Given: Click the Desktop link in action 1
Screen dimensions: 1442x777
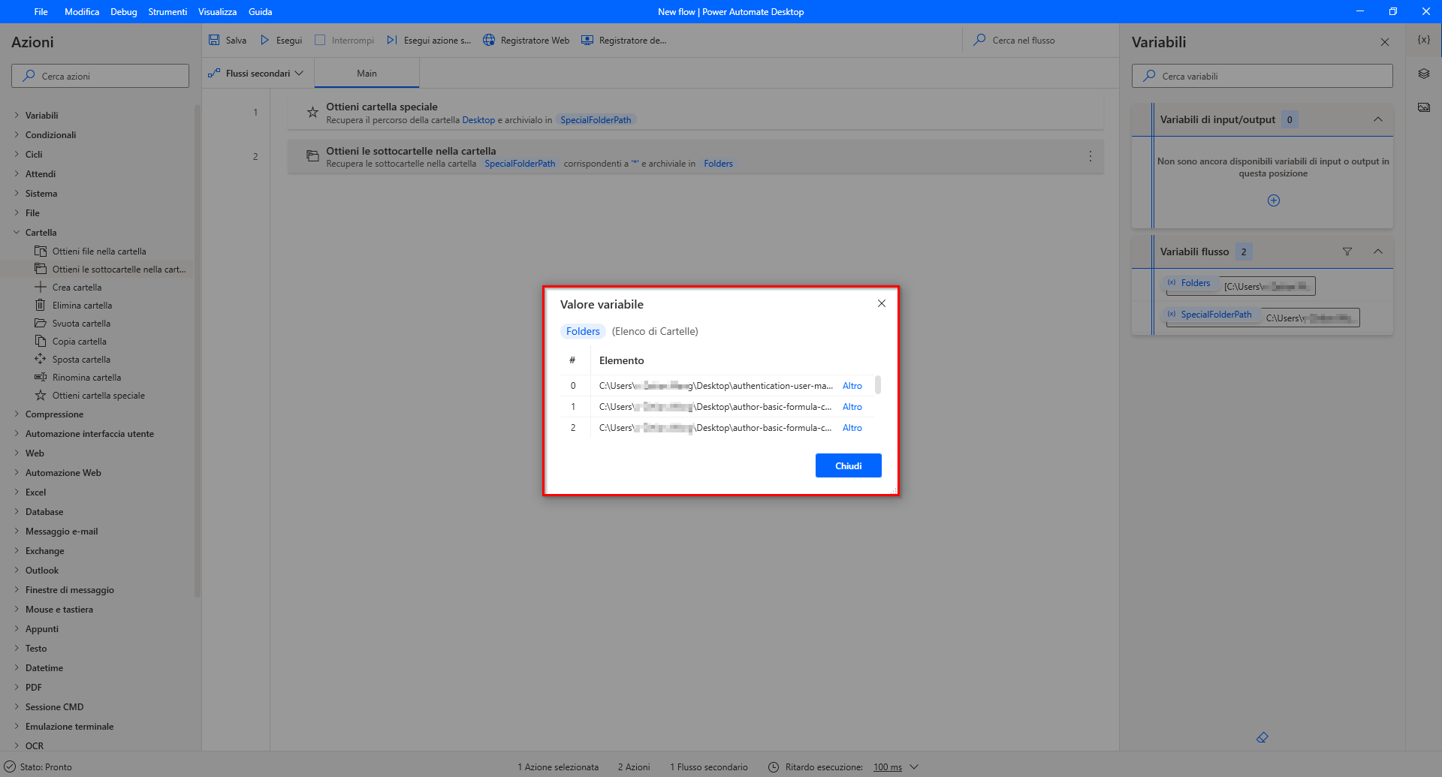Looking at the screenshot, I should (478, 120).
